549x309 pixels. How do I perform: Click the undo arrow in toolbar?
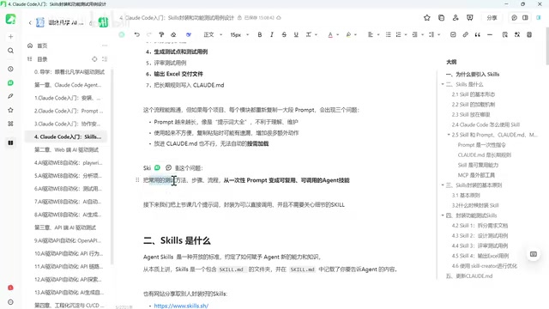click(x=137, y=34)
